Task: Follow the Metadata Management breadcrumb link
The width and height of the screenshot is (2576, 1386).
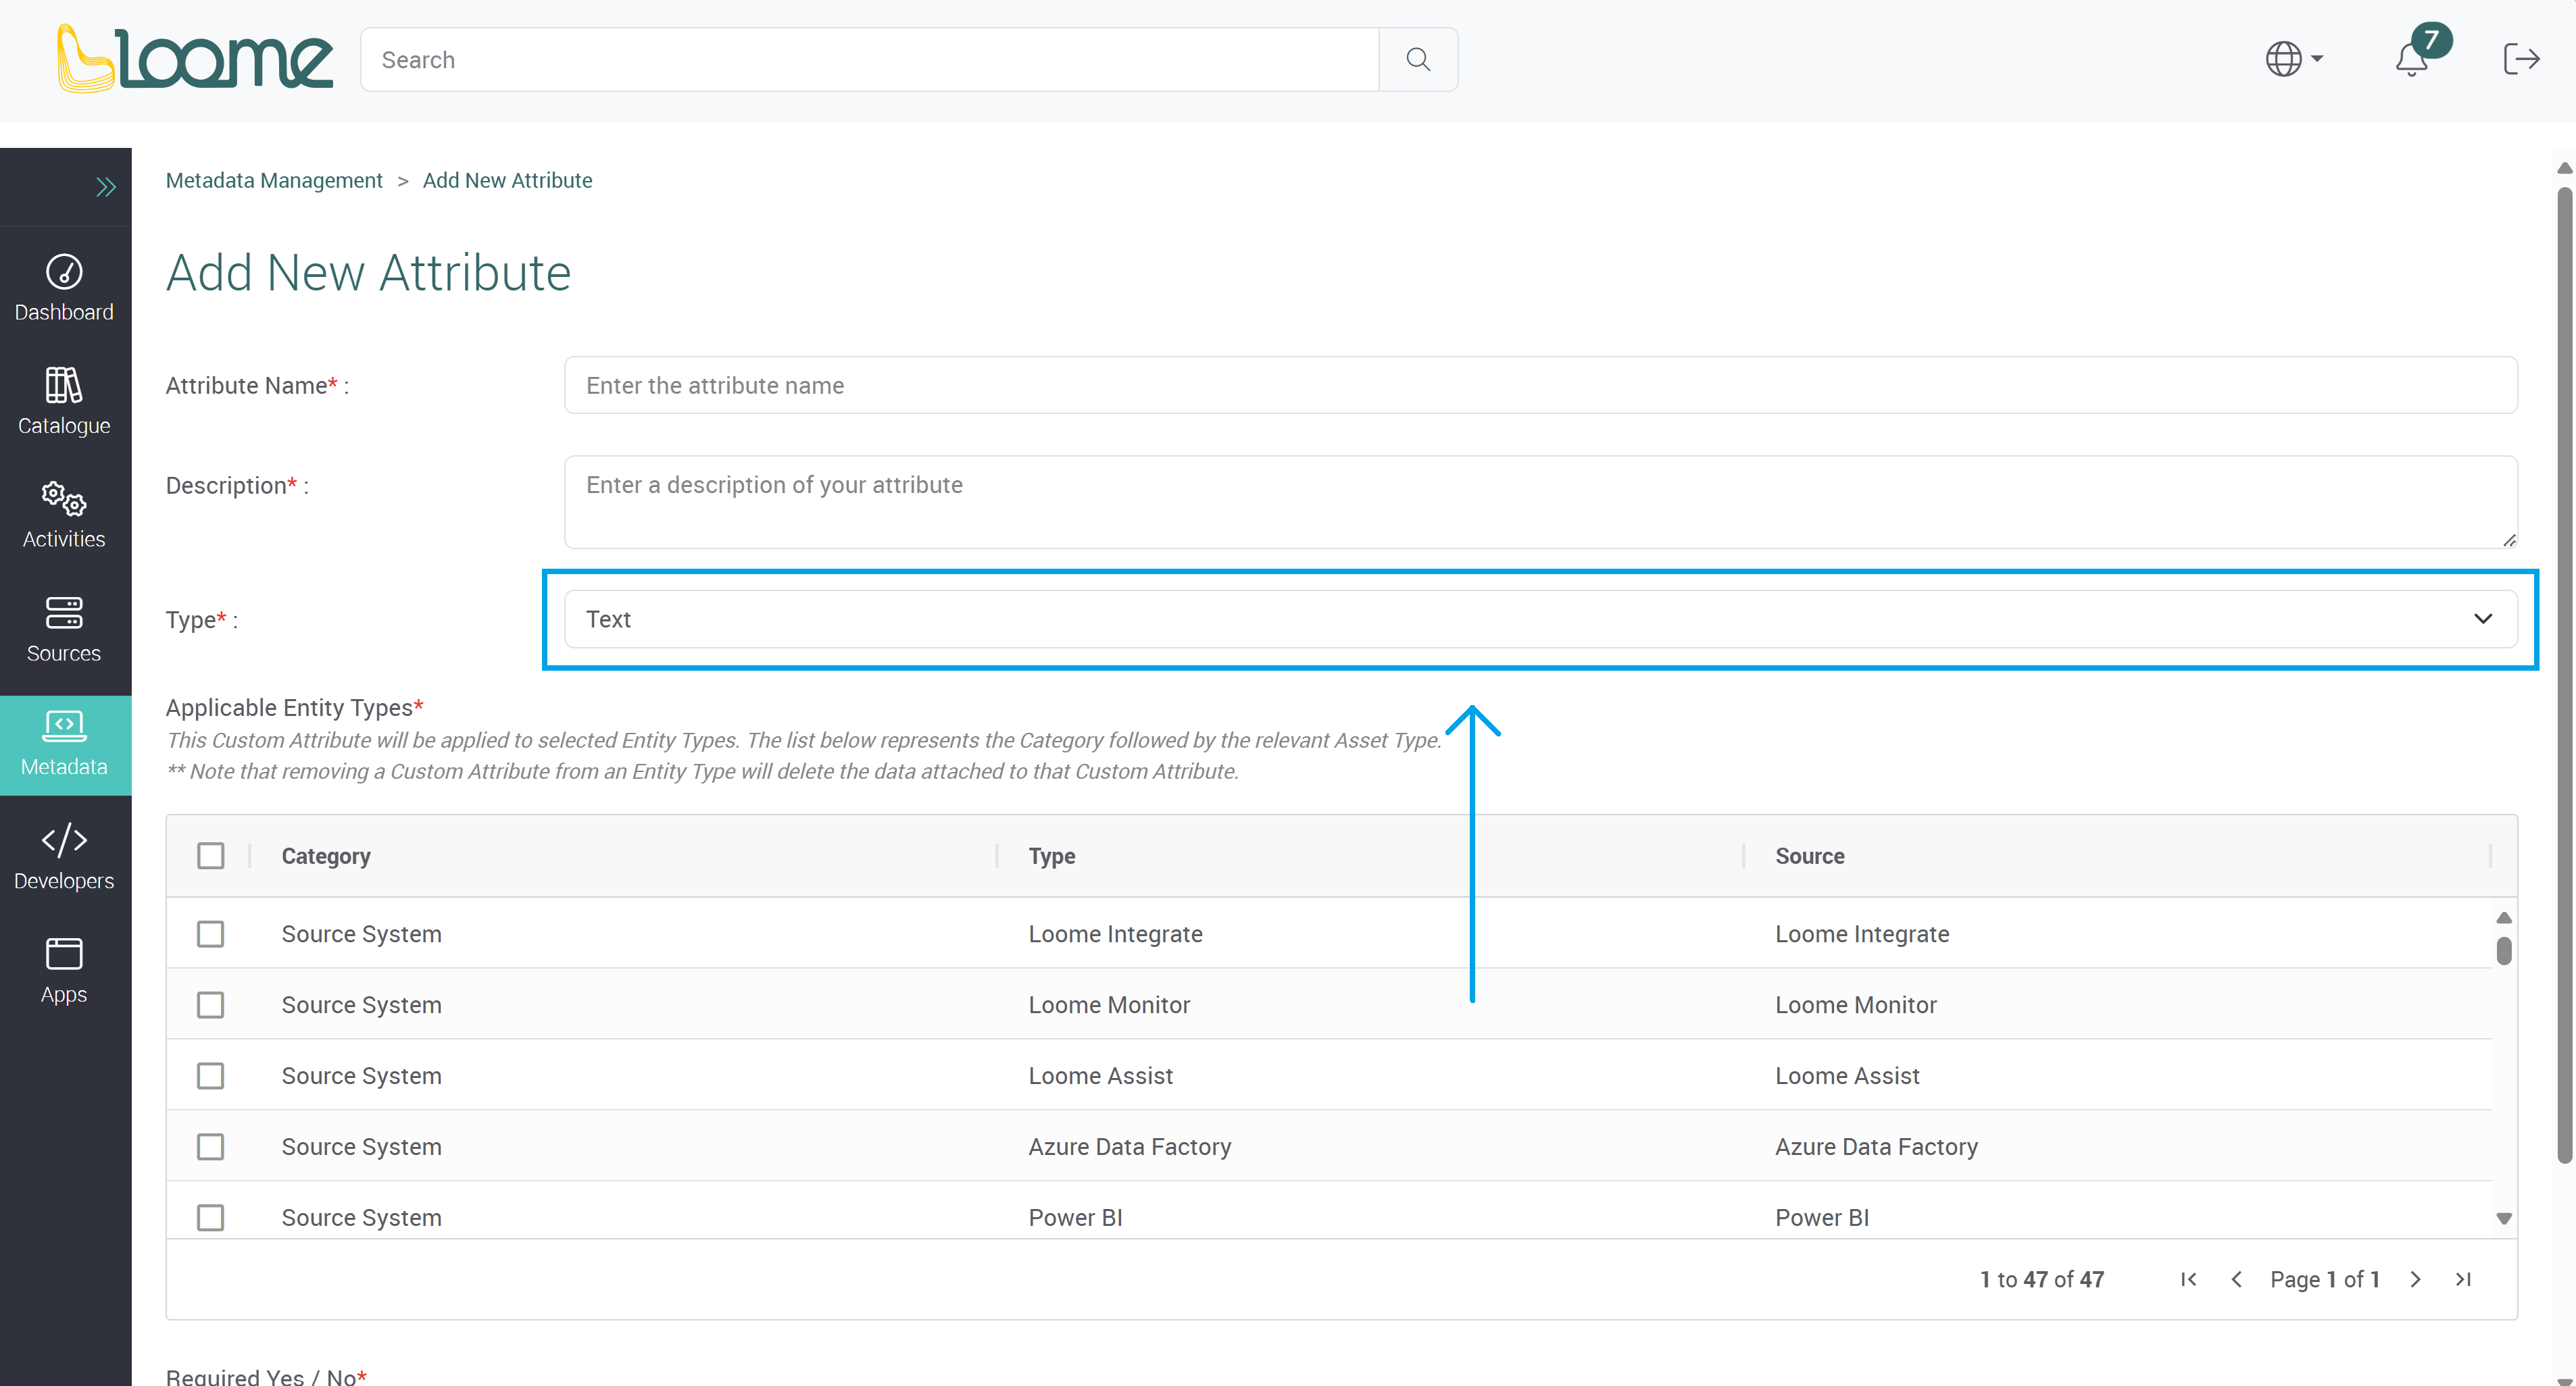Action: [x=274, y=180]
